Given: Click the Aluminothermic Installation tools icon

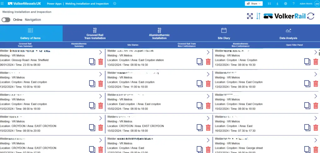Looking at the screenshot, I should point(159,30).
